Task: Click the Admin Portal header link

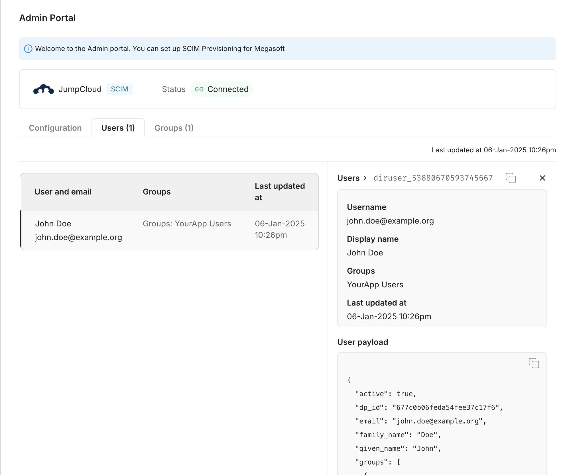Action: click(x=47, y=17)
